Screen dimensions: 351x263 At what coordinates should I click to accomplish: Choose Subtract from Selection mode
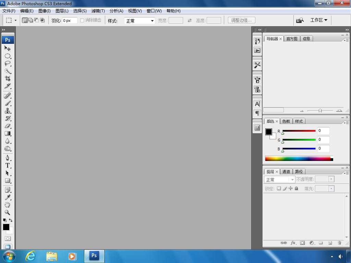tap(36, 20)
